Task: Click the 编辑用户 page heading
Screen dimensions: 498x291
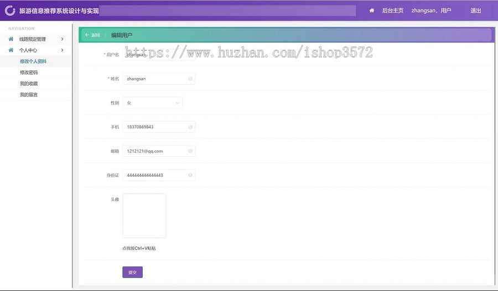Action: (122, 35)
